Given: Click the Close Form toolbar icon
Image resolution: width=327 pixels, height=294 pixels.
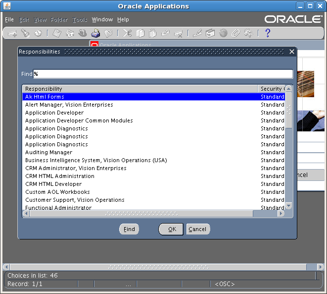Looking at the screenshot, I should click(x=108, y=33).
